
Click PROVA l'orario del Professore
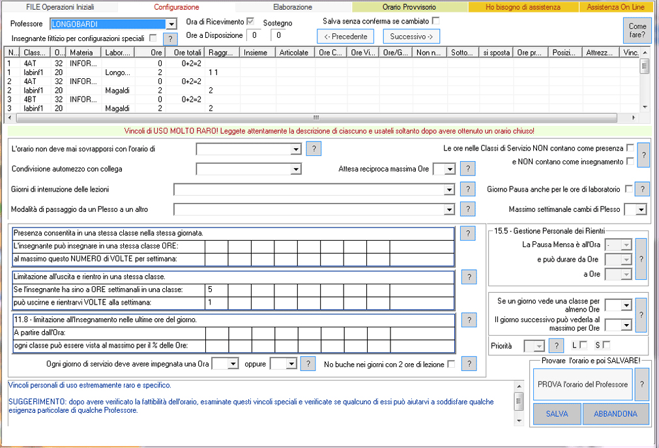(x=583, y=385)
